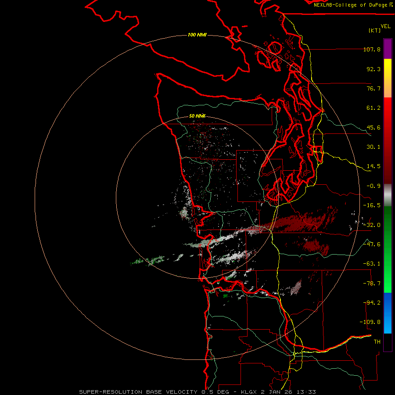Click the gray near-zero segment of color bar

pyautogui.click(x=388, y=195)
